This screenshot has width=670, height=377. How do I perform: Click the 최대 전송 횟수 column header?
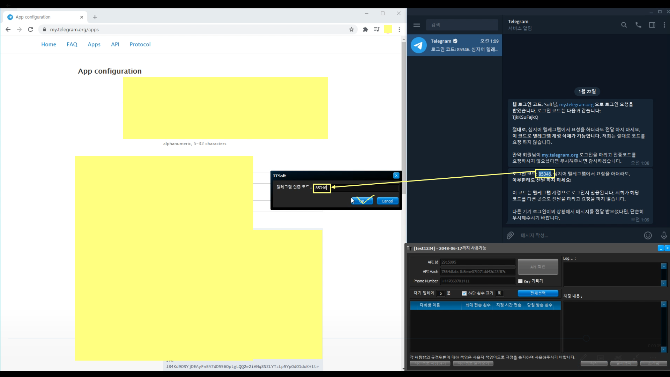tap(478, 305)
